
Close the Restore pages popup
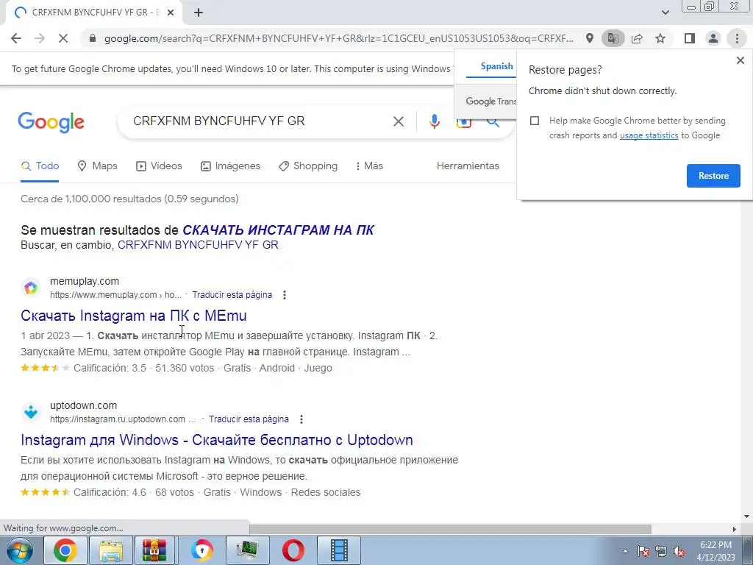coord(740,60)
